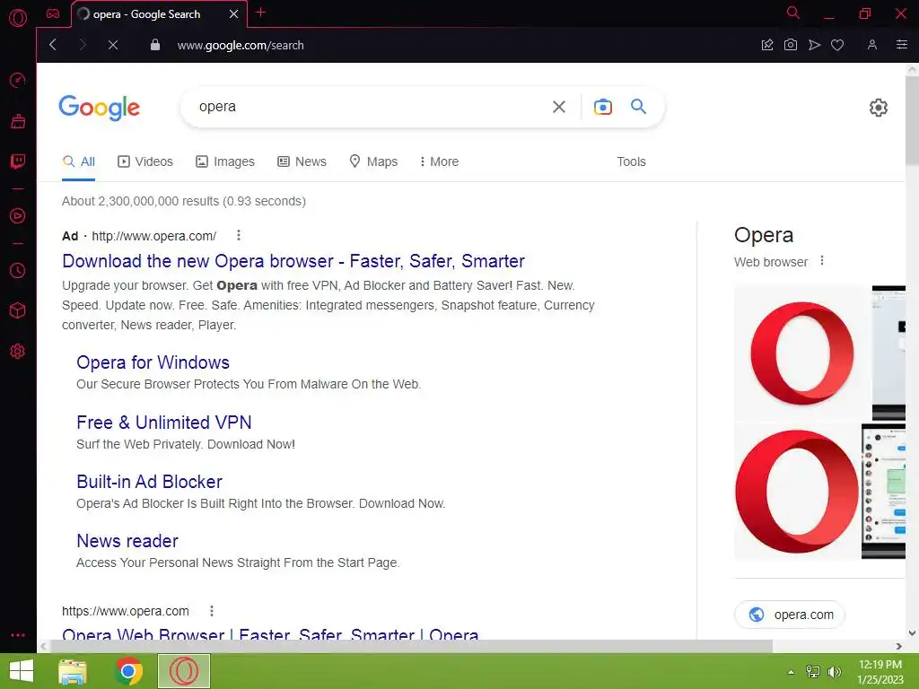The height and width of the screenshot is (689, 919).
Task: Open the lower Opera logo thumbnail
Action: (x=797, y=492)
